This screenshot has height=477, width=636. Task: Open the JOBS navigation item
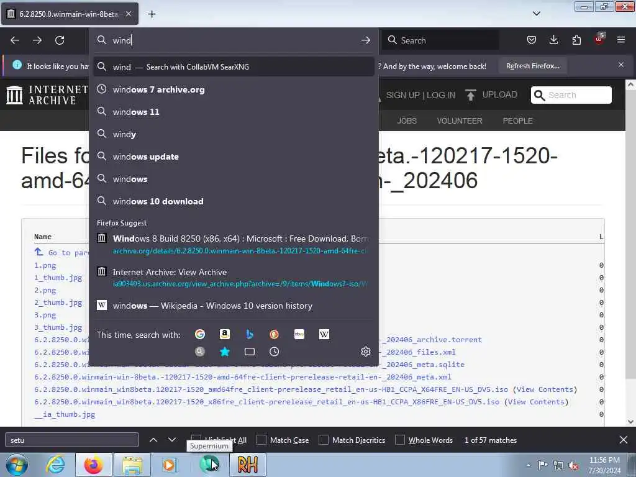pos(407,121)
